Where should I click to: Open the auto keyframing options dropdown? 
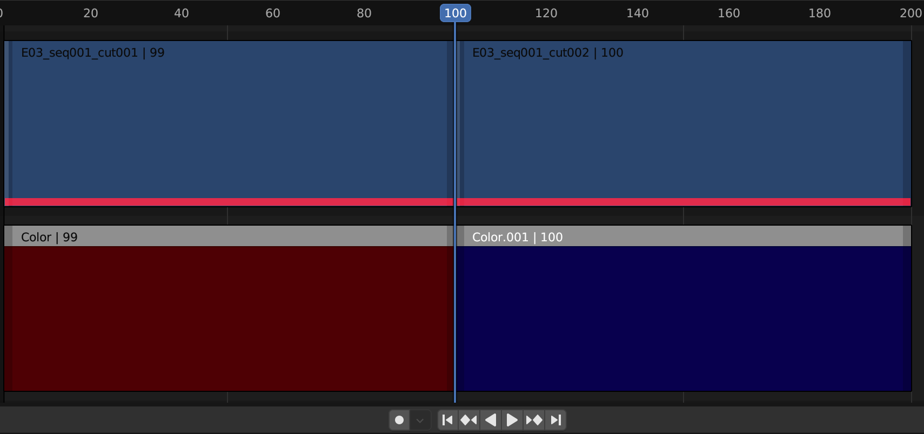[420, 420]
